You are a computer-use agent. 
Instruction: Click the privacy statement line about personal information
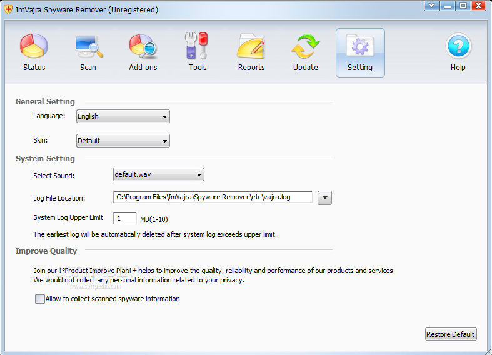139,280
